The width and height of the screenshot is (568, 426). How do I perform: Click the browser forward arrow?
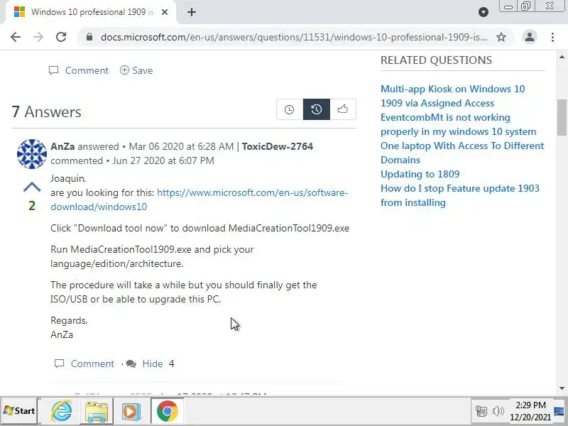pos(38,37)
